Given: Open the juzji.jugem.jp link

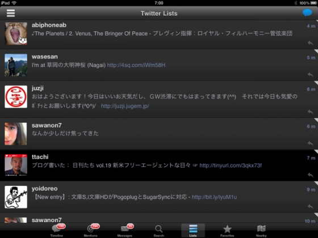Looking at the screenshot, I should pos(125,106).
